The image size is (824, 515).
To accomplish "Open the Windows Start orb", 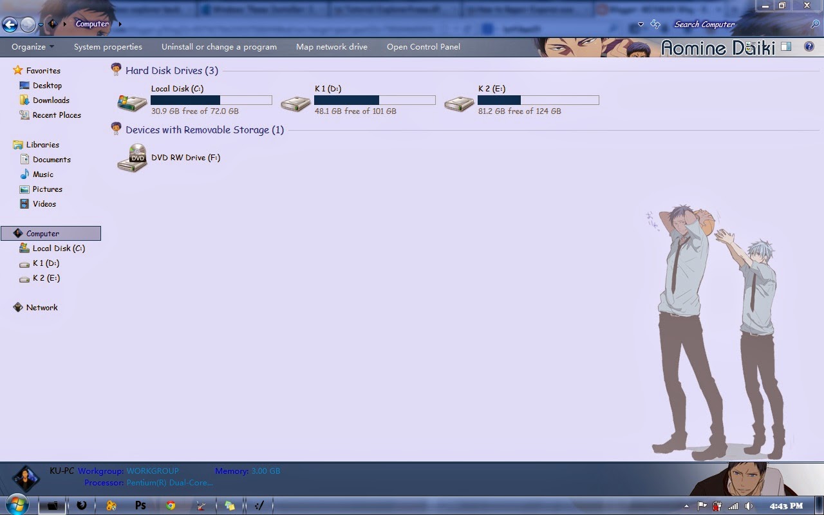I will point(16,505).
